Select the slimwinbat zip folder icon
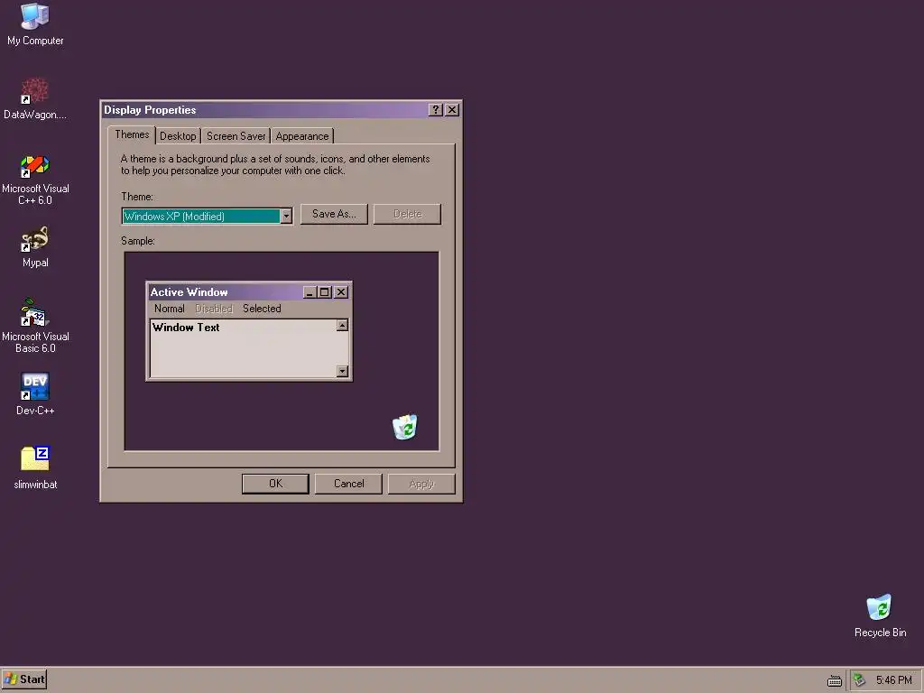 coord(35,459)
